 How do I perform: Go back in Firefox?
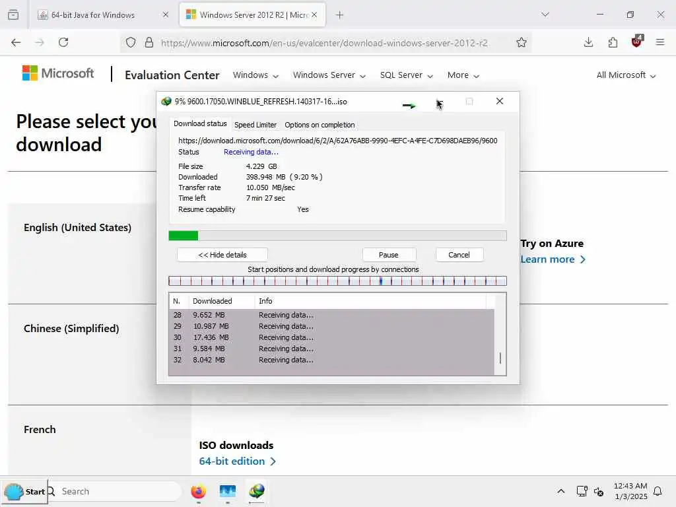click(x=16, y=42)
